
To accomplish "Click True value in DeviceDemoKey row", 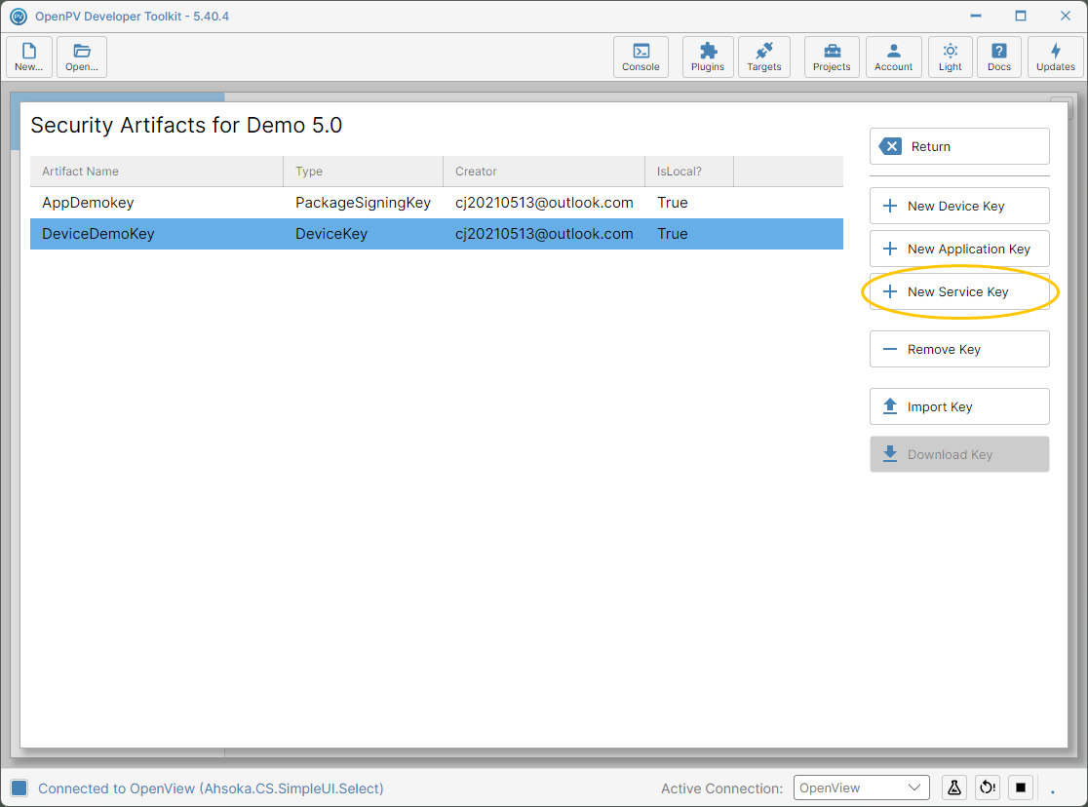I will 673,234.
